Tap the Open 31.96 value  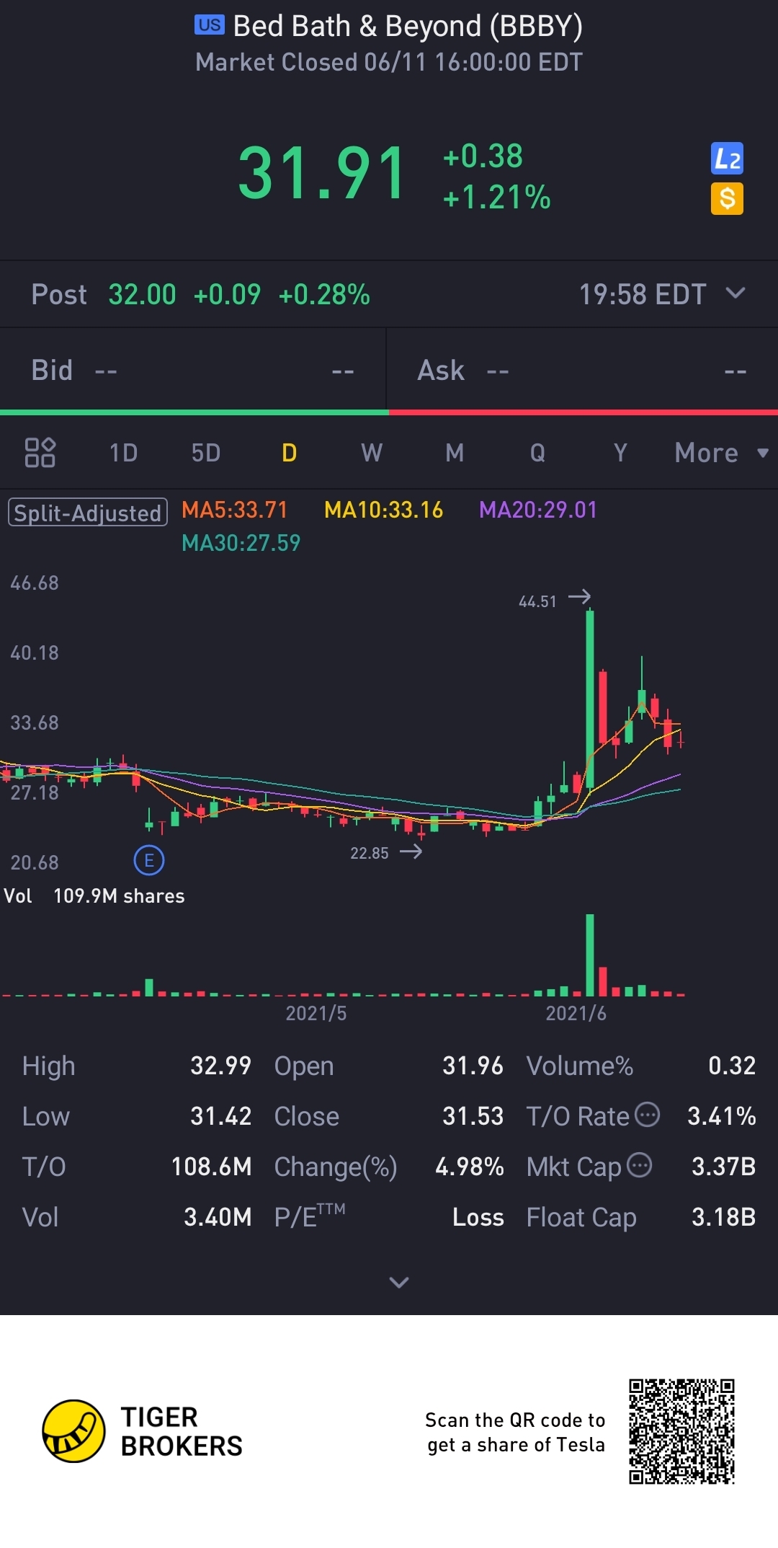473,1066
